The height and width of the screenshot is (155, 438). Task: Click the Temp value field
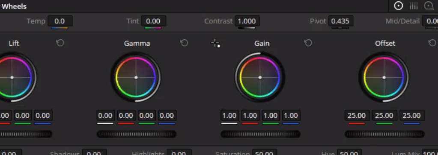(x=60, y=21)
